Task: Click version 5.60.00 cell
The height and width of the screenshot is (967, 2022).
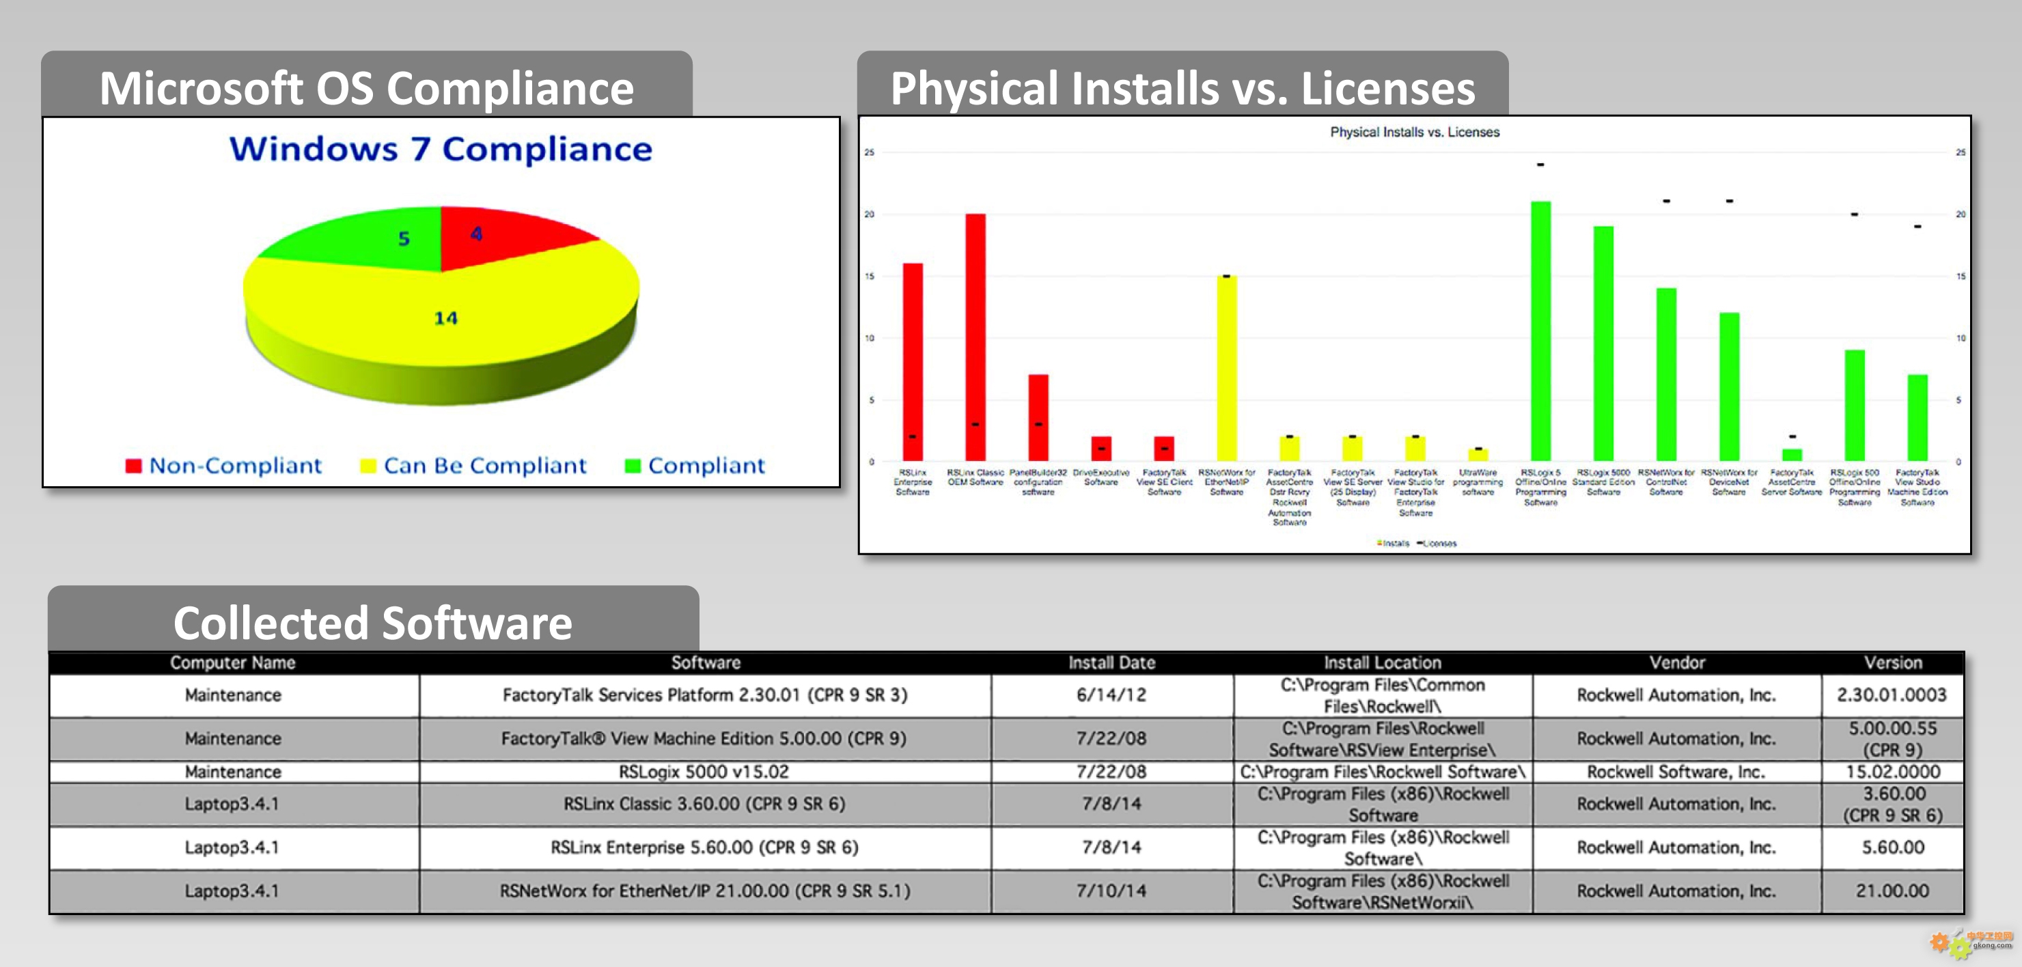Action: 1892,847
